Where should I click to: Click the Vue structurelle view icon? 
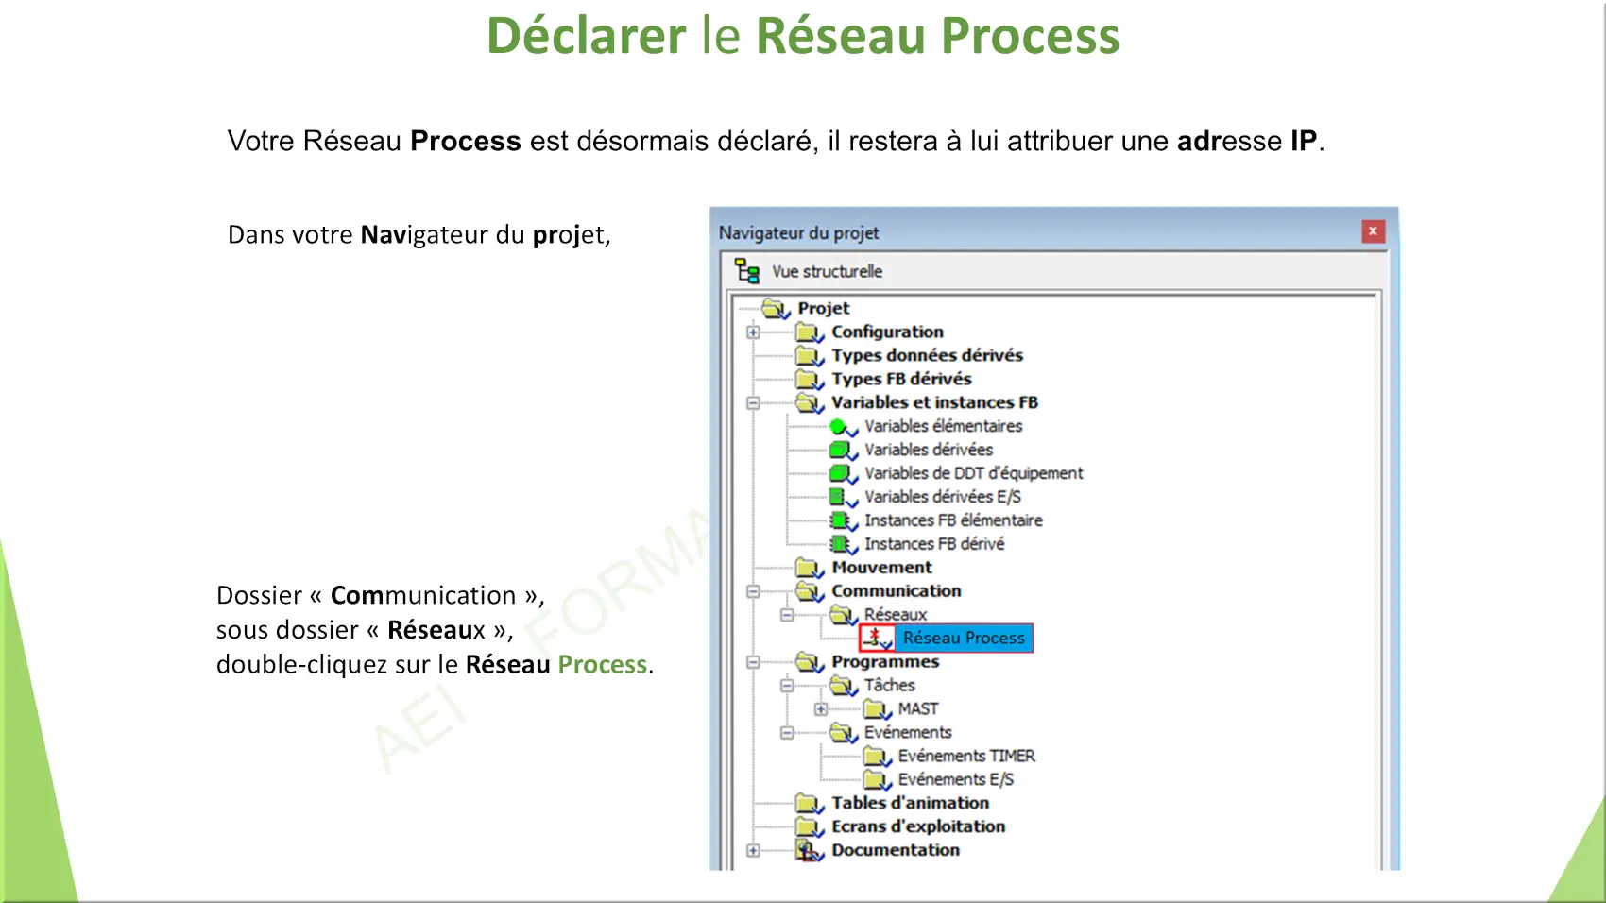pos(747,271)
